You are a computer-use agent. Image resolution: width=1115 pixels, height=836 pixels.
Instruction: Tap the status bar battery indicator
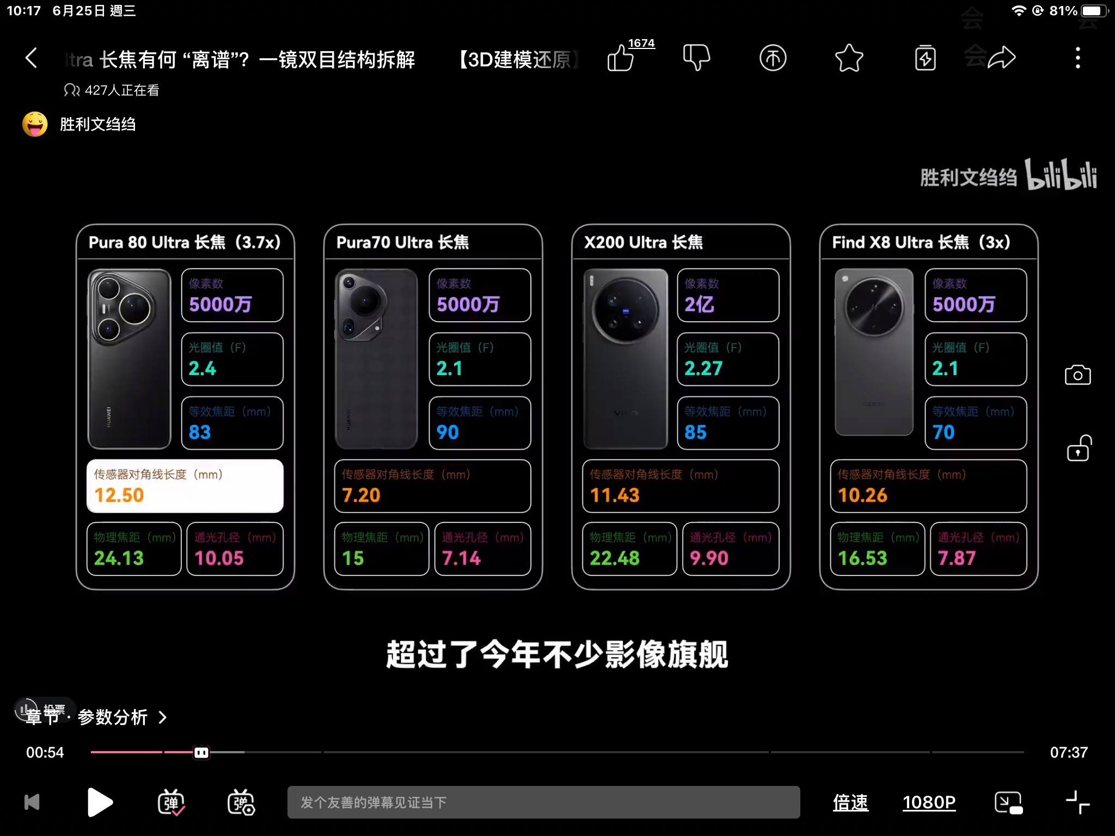[1094, 11]
